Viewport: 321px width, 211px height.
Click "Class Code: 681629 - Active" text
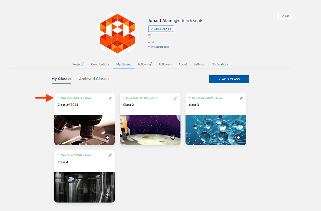pyautogui.click(x=142, y=98)
